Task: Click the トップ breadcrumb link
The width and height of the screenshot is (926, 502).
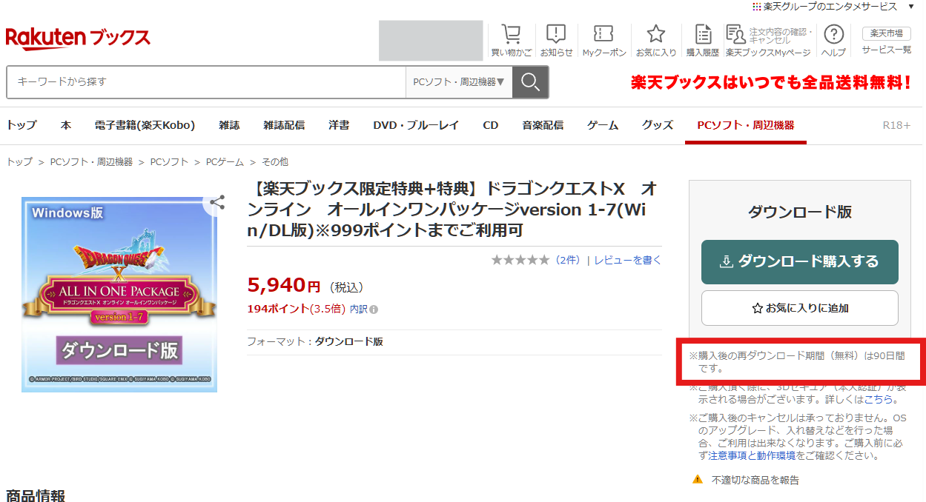Action: pos(19,161)
